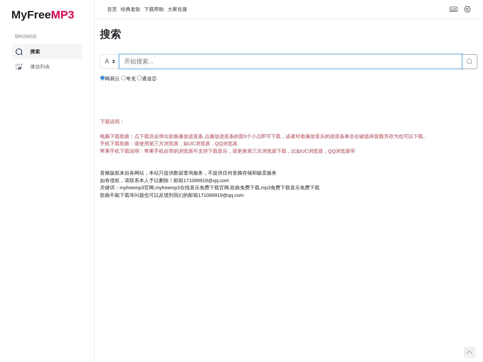Viewport: 483px width, 362px height.
Task: Click the keyboard shortcuts icon in header
Action: coord(454,9)
